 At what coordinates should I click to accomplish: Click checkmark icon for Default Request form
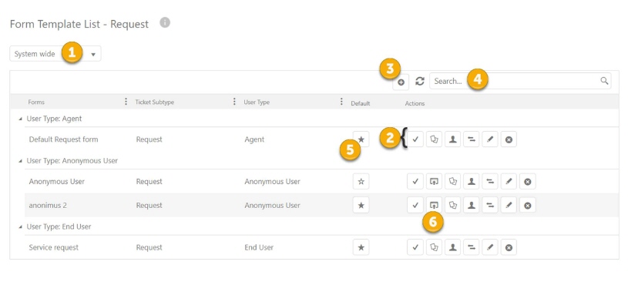pos(415,139)
